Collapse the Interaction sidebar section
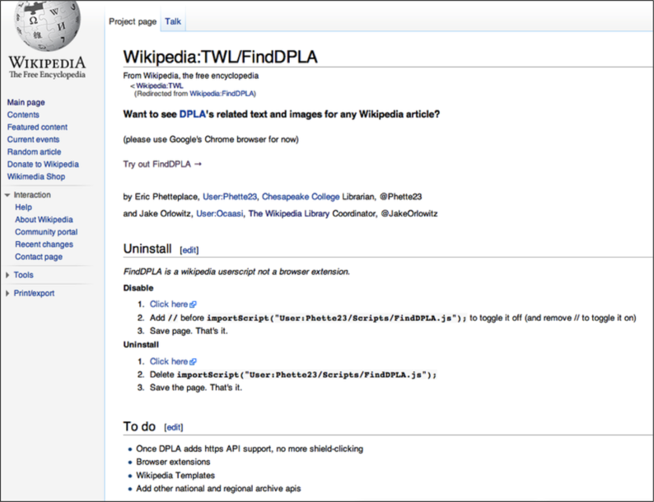This screenshot has width=654, height=502. (x=7, y=195)
